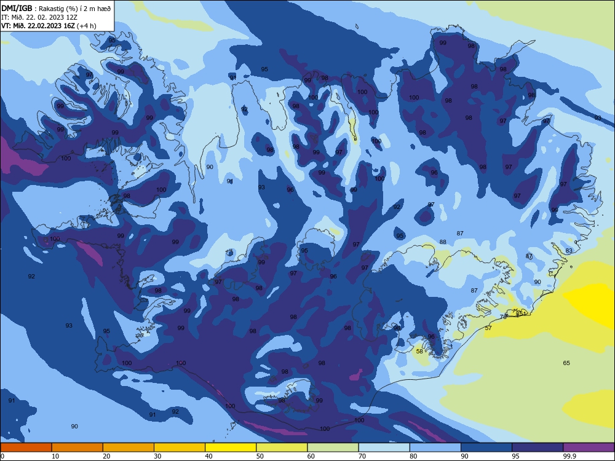Viewport: 615px width, 461px height.
Task: Click the humidity value '88' on the map
Action: pos(443,242)
